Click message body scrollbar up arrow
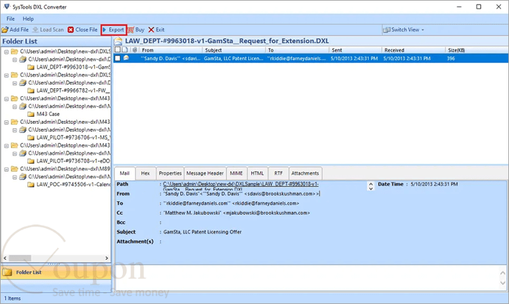509x304 pixels. click(x=503, y=273)
